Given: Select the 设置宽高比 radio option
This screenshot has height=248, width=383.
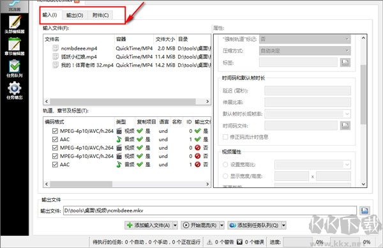Looking at the screenshot, I should (225, 164).
